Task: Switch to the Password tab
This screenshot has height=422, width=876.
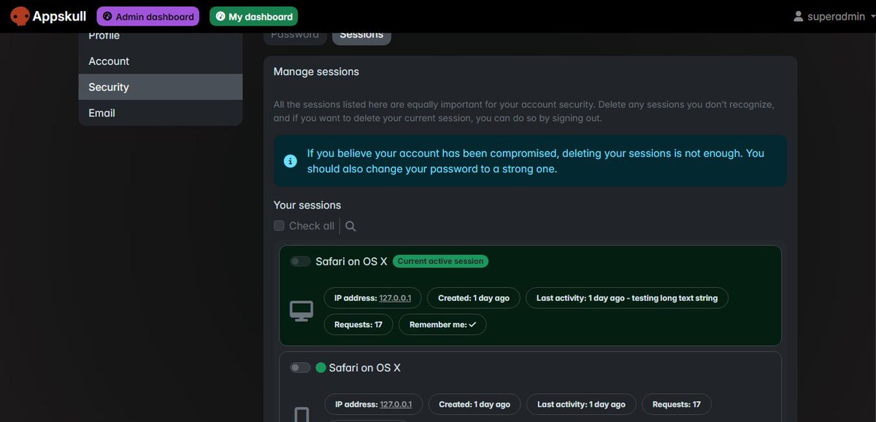Action: click(295, 36)
